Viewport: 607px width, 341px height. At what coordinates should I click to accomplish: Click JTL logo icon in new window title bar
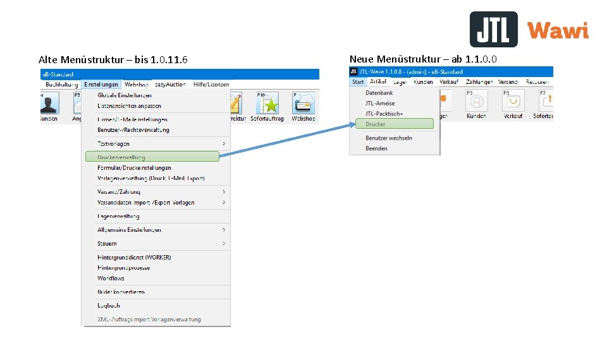coord(353,71)
